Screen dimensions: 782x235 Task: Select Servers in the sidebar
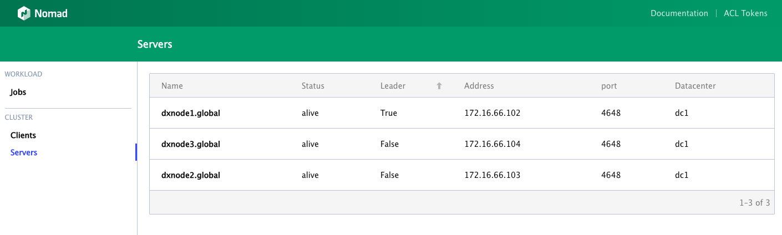point(24,152)
